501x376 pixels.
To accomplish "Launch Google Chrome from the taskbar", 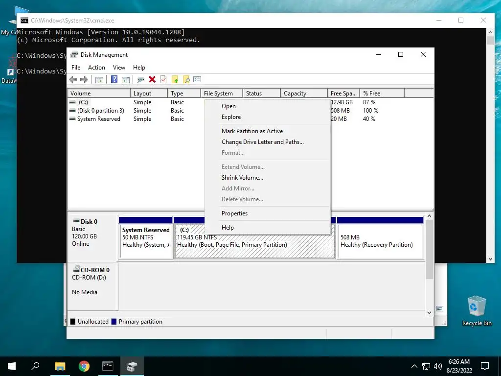I will [x=84, y=366].
